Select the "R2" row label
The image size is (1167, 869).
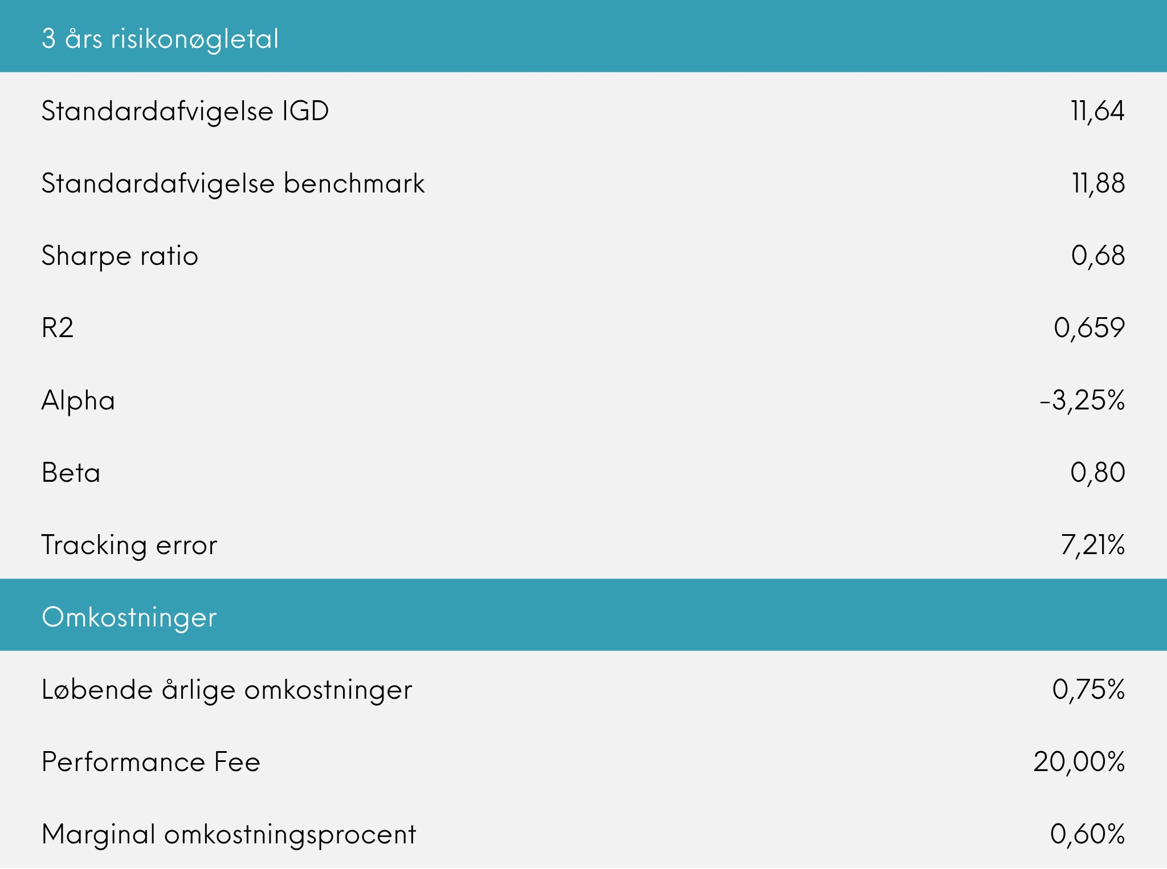[x=58, y=328]
